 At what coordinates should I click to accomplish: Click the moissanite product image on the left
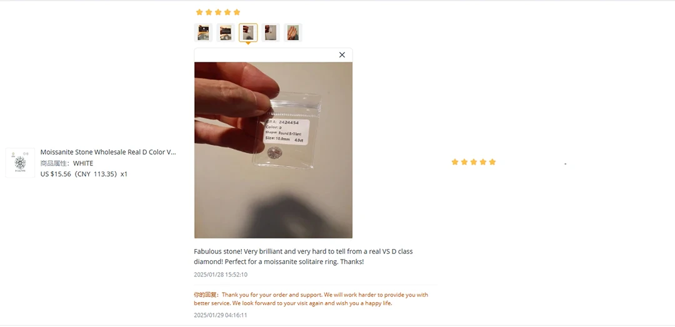pyautogui.click(x=20, y=163)
